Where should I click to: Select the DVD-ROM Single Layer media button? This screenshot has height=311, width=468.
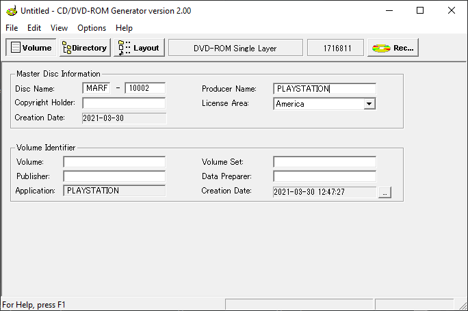pyautogui.click(x=235, y=48)
